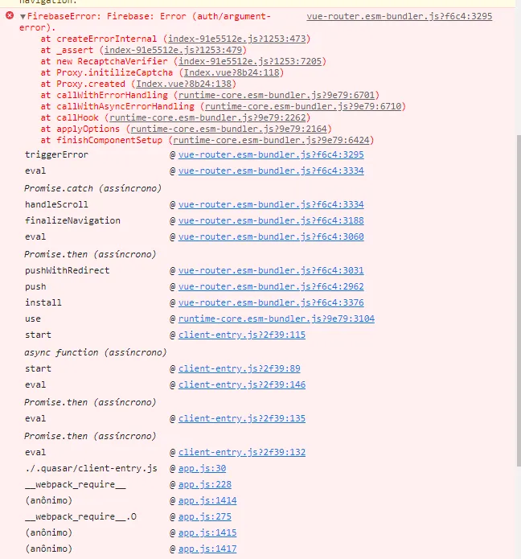Select 'FirebaseError: Firebase: Error' message text

click(107, 16)
